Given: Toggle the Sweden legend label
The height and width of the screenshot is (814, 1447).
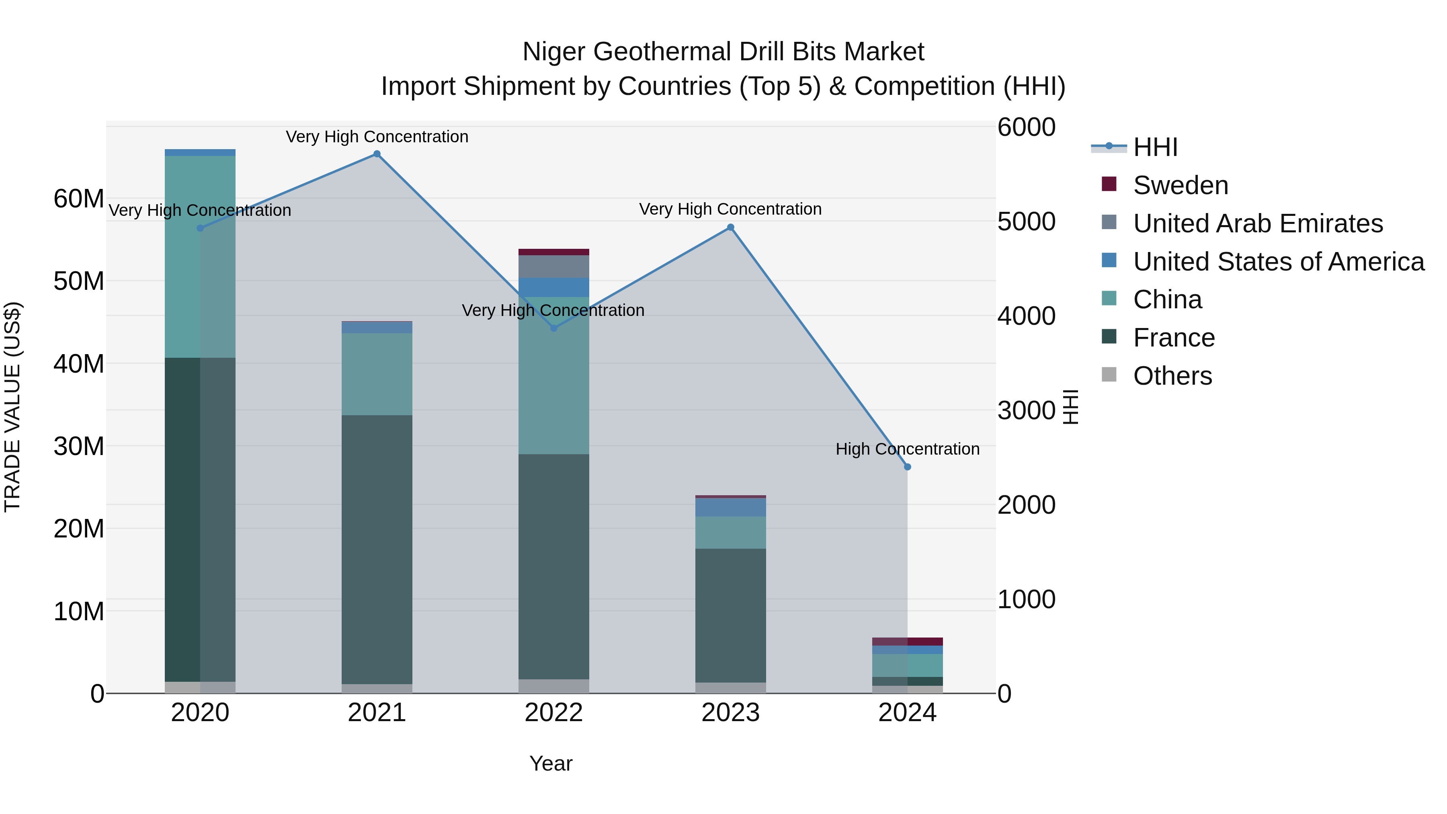Looking at the screenshot, I should point(1181,185).
